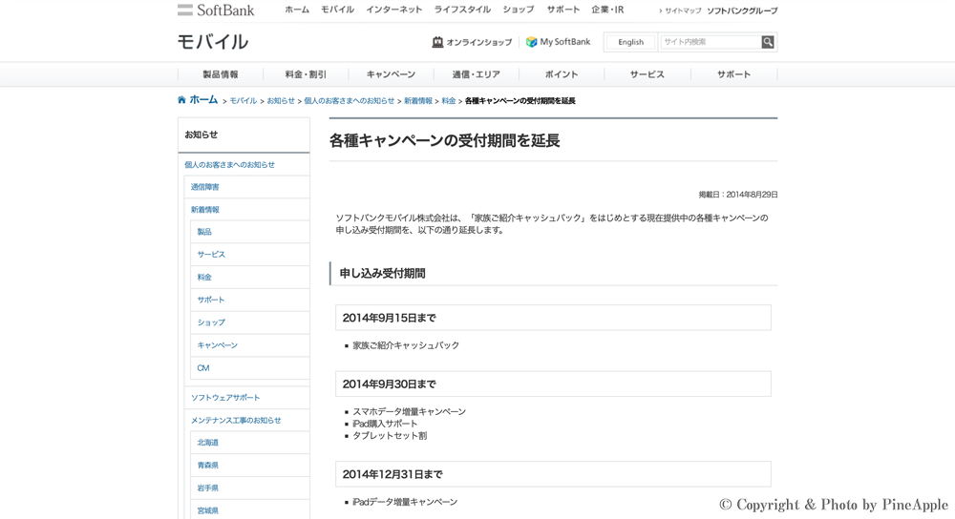Open メンテナンス工事のお知らせ sidebar section

coord(236,420)
